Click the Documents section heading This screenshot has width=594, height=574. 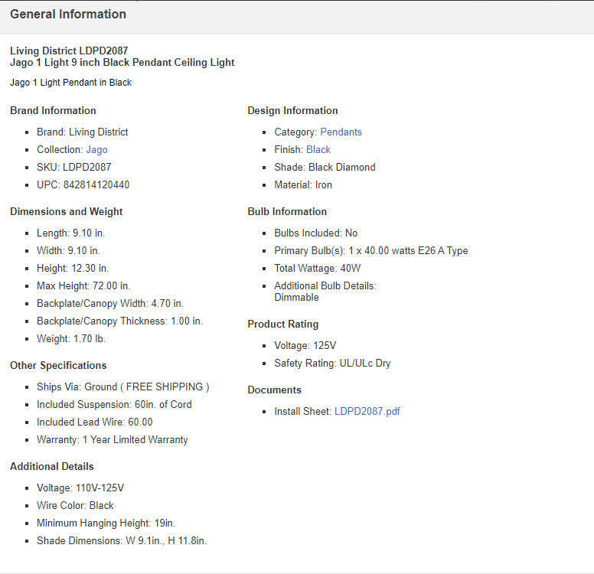274,390
